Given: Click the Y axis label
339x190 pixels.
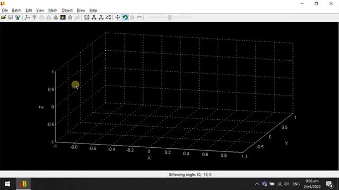Looking at the screenshot, I should click(x=286, y=143).
